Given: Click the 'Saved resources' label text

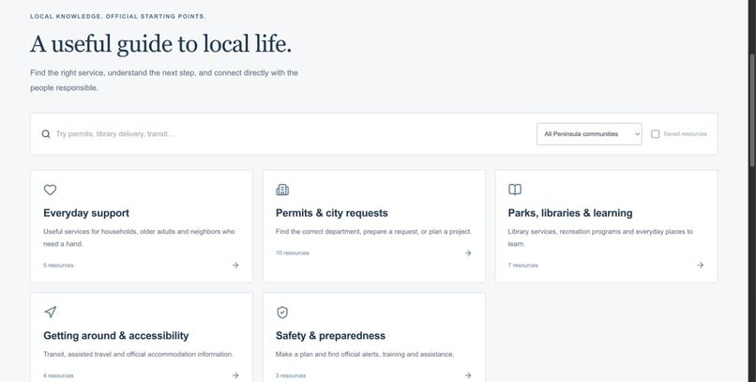Looking at the screenshot, I should 685,134.
